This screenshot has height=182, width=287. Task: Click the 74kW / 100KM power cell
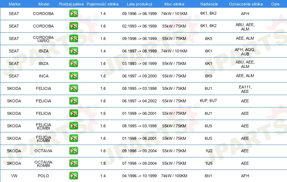174,176
